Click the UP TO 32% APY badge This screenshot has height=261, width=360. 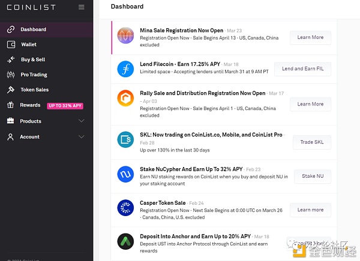coord(65,106)
